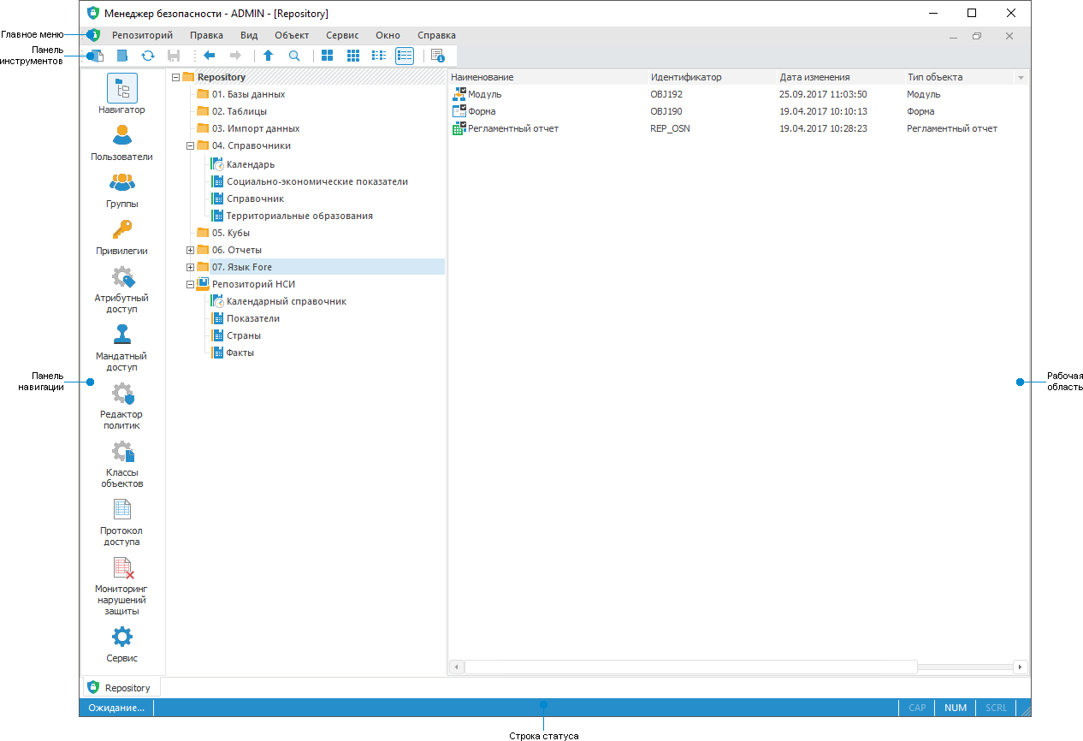Click the refresh toolbar icon
Viewport: 1083px width, 741px height.
147,56
